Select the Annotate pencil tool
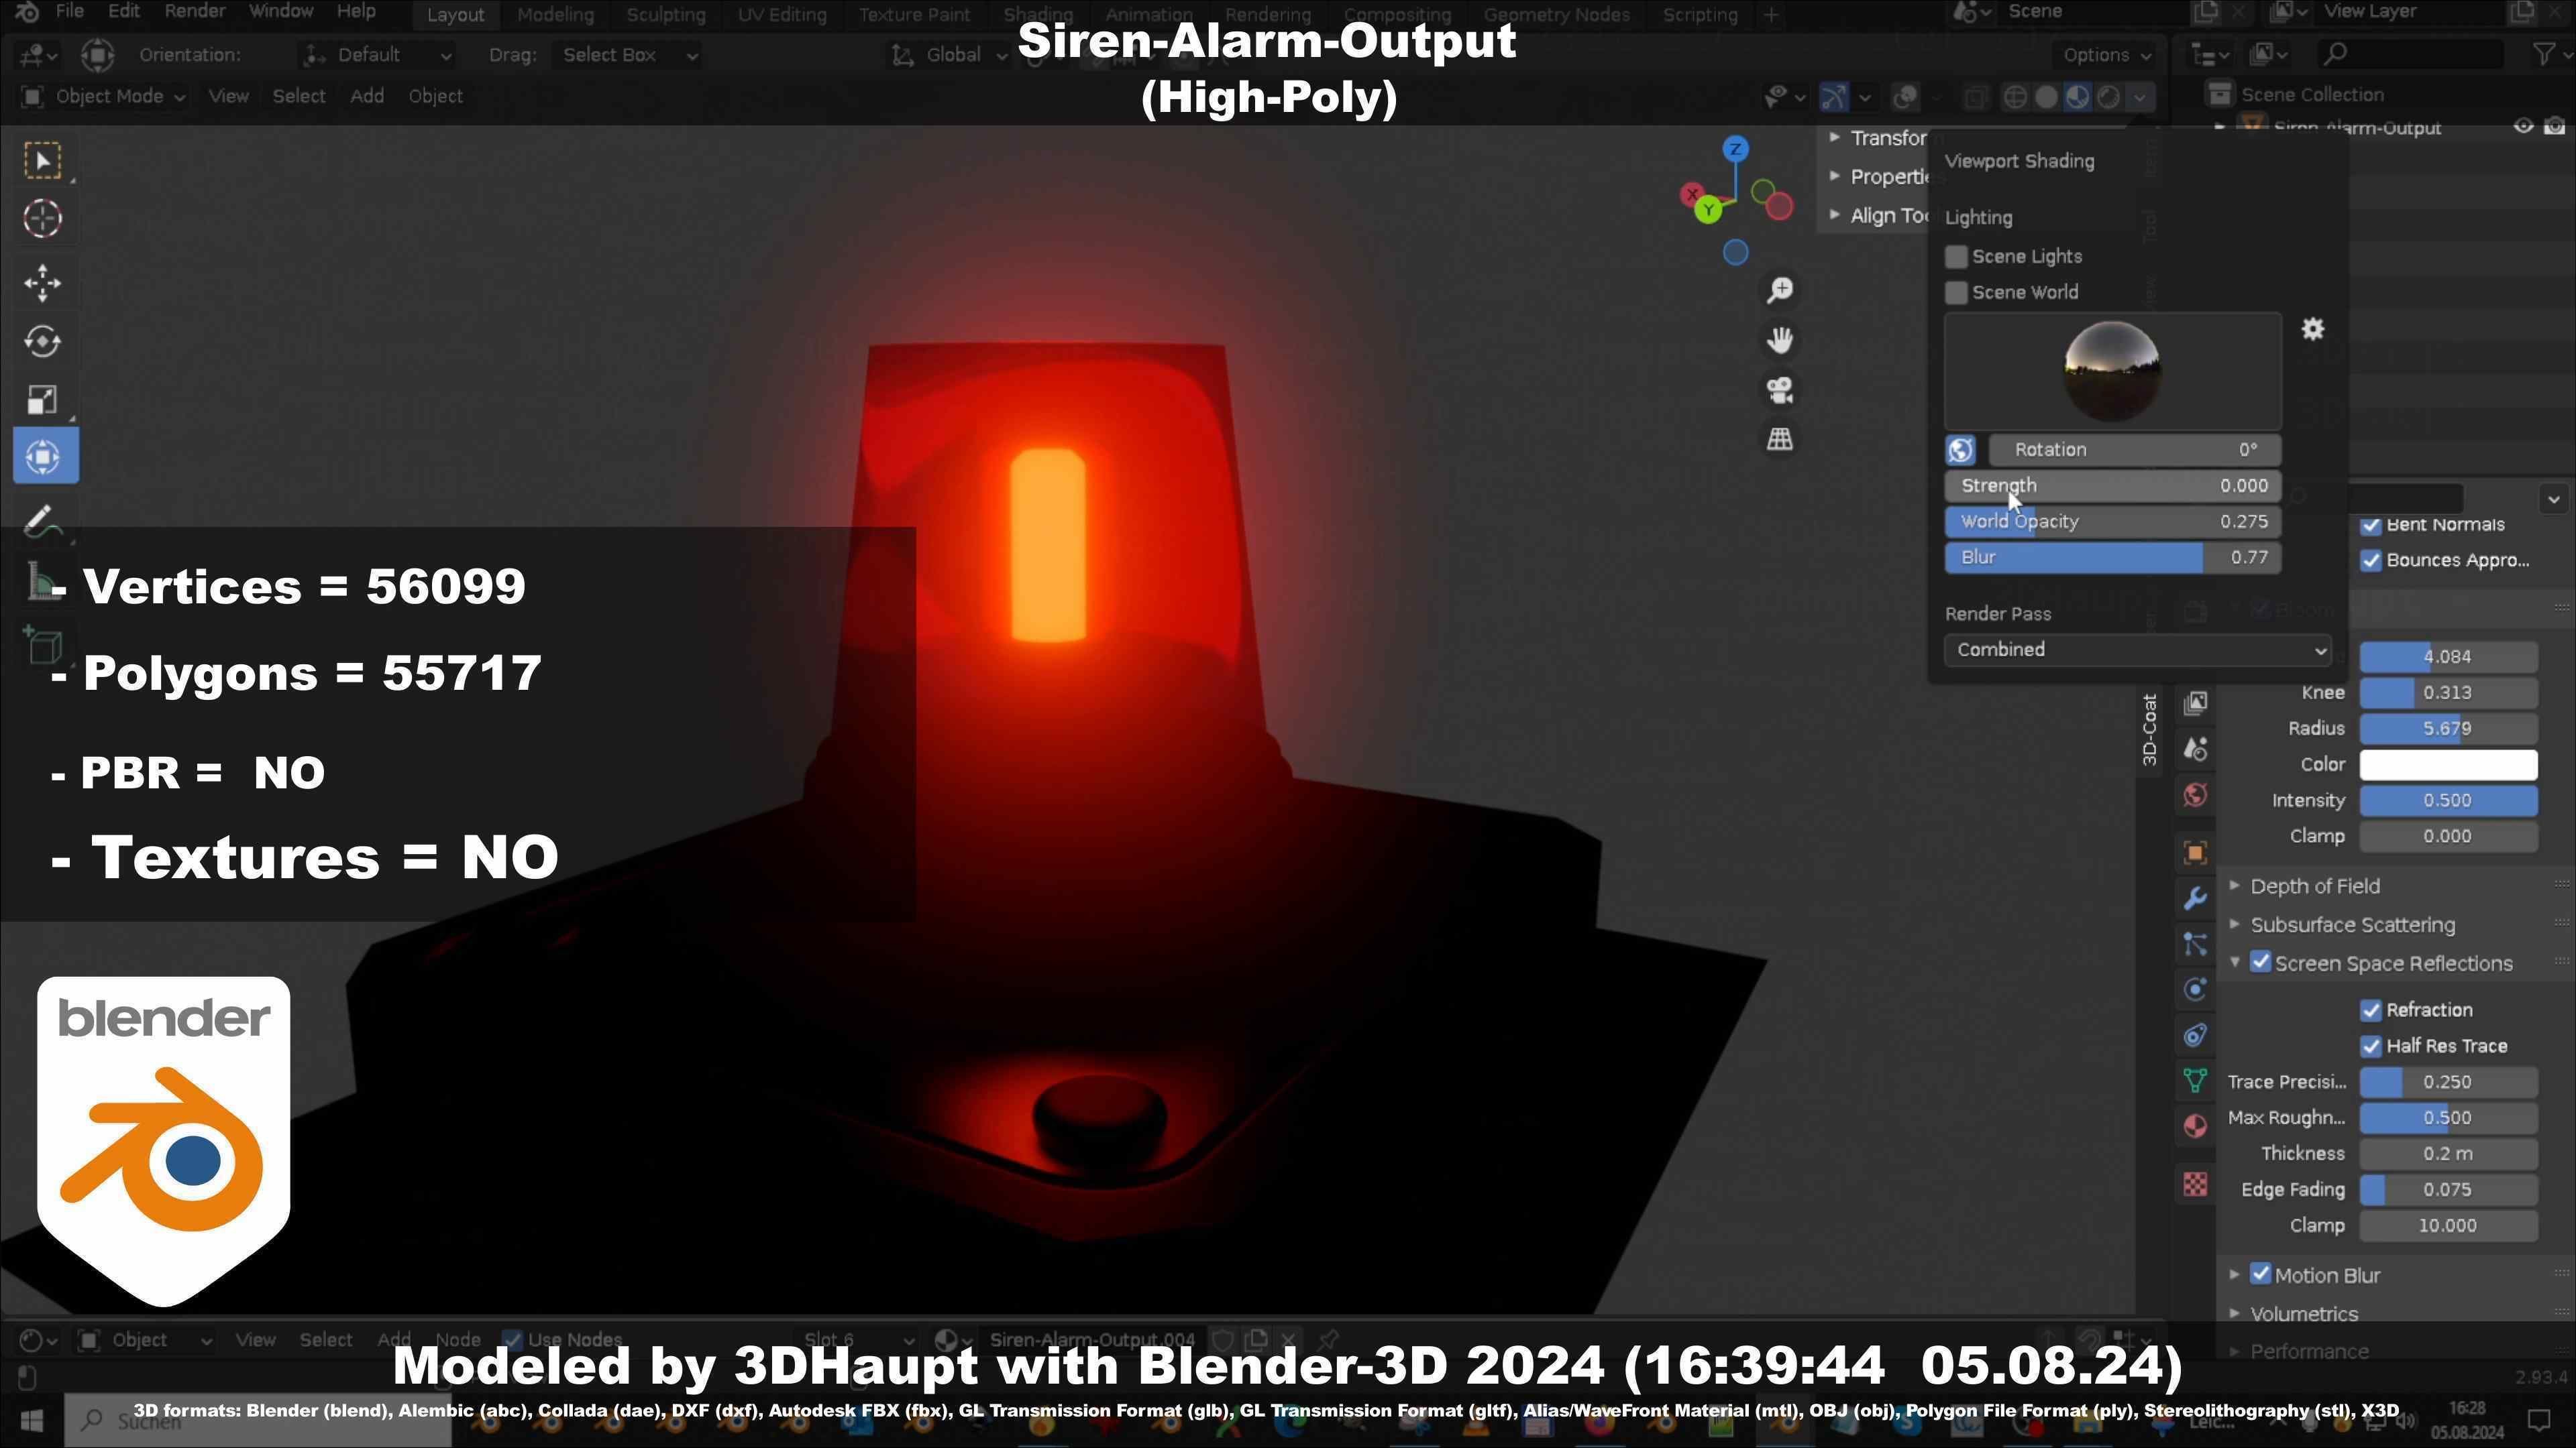This screenshot has width=2576, height=1448. pyautogui.click(x=43, y=521)
